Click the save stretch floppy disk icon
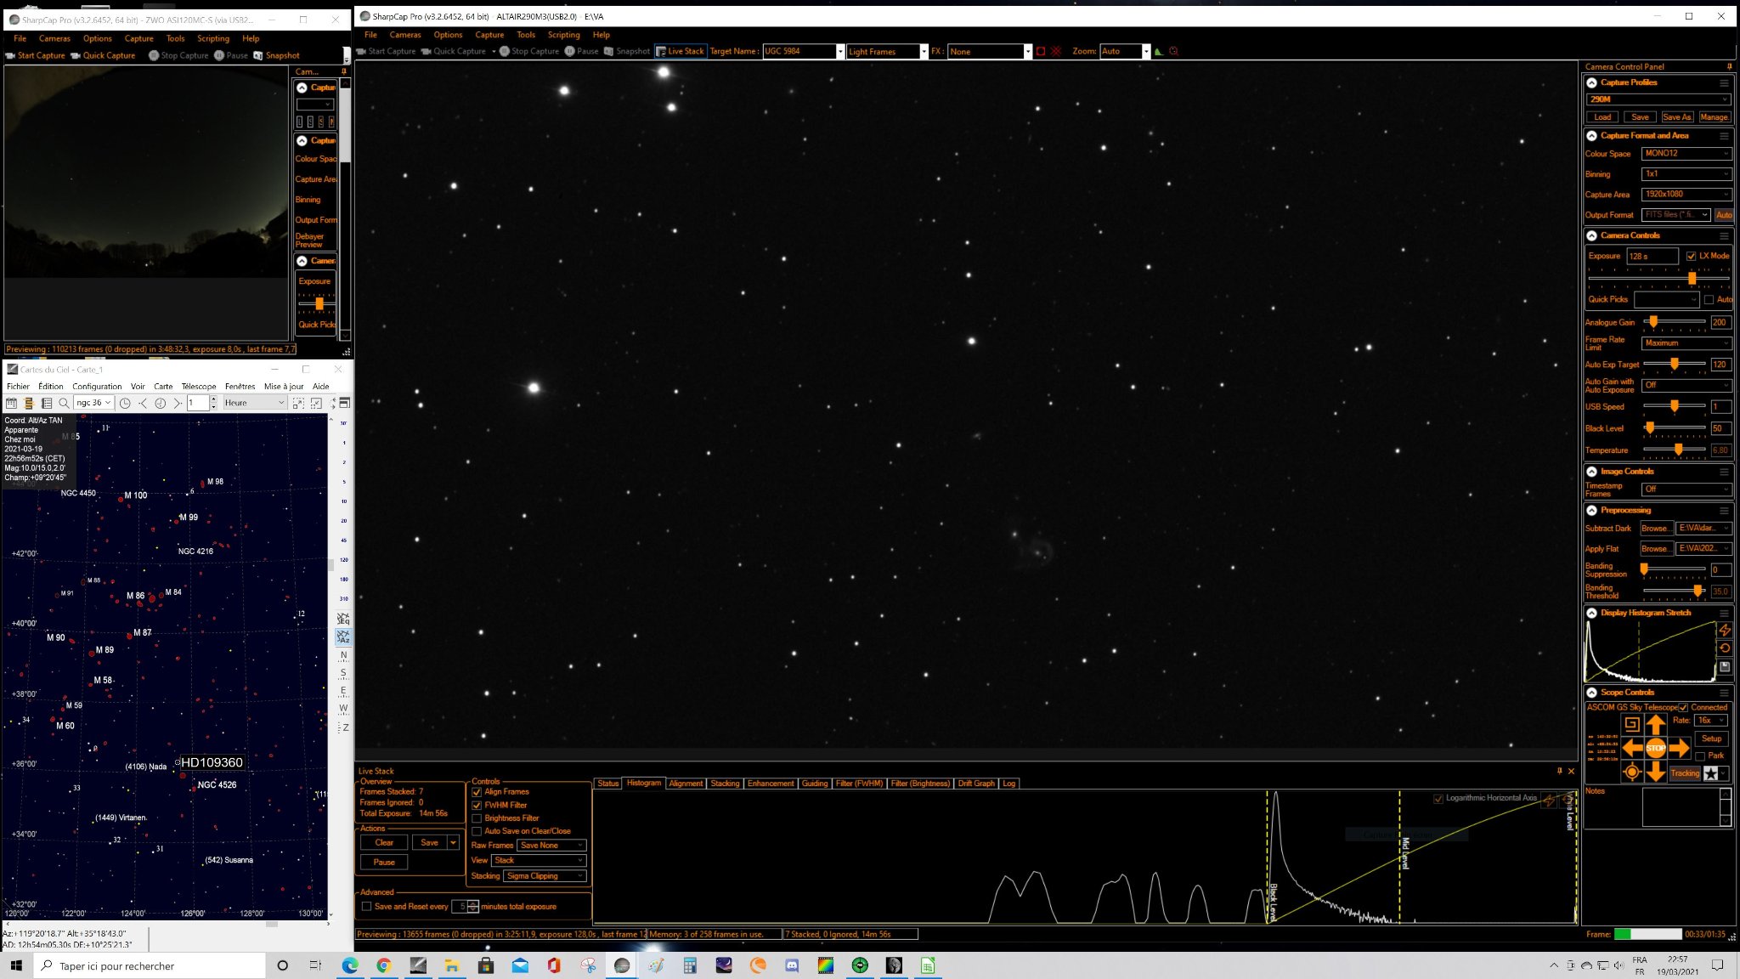The width and height of the screenshot is (1740, 979). 1724,667
